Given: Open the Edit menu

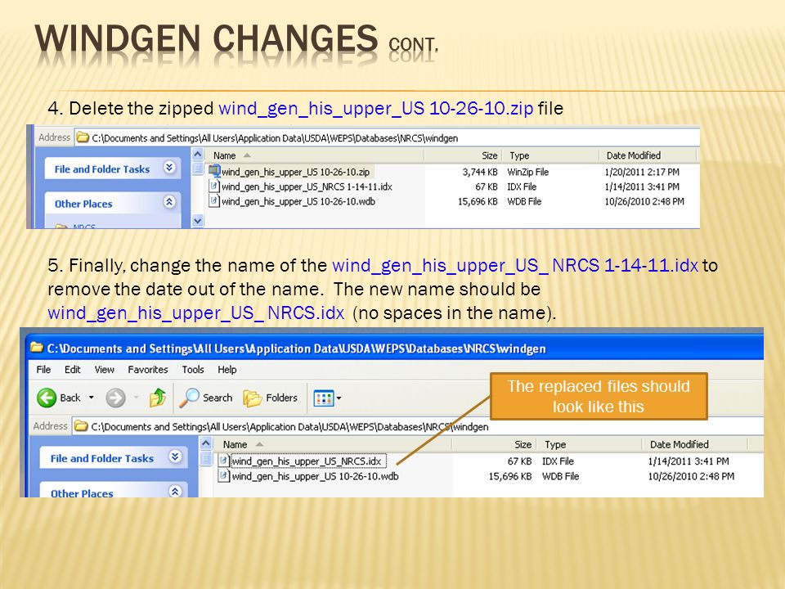Looking at the screenshot, I should pos(73,370).
